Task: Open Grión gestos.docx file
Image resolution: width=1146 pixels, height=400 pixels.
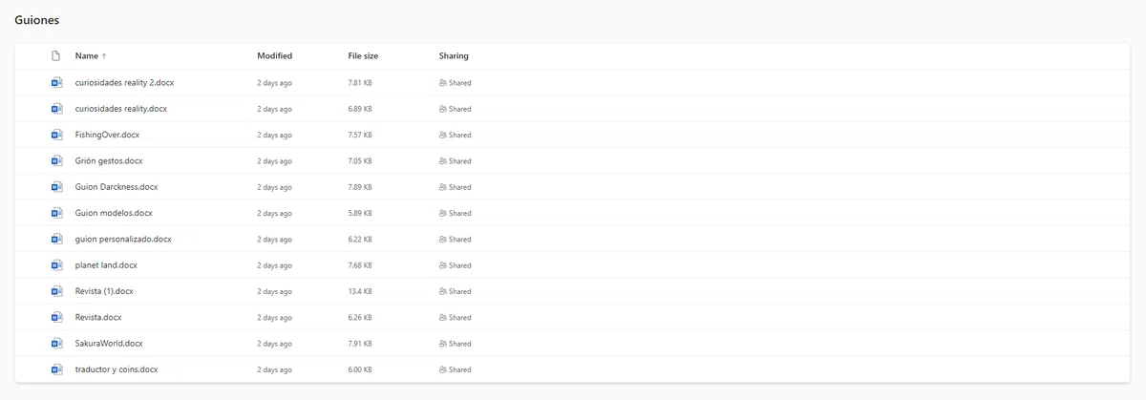Action: (x=109, y=161)
